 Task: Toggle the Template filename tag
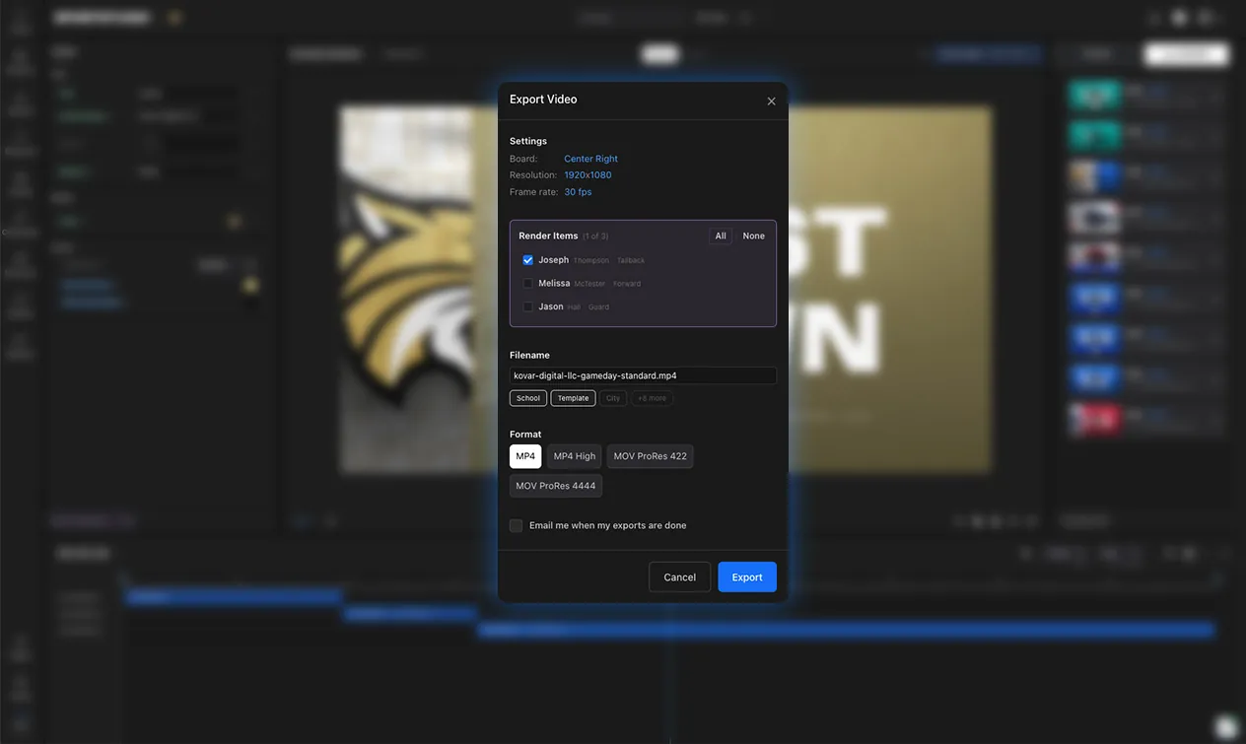pos(573,398)
